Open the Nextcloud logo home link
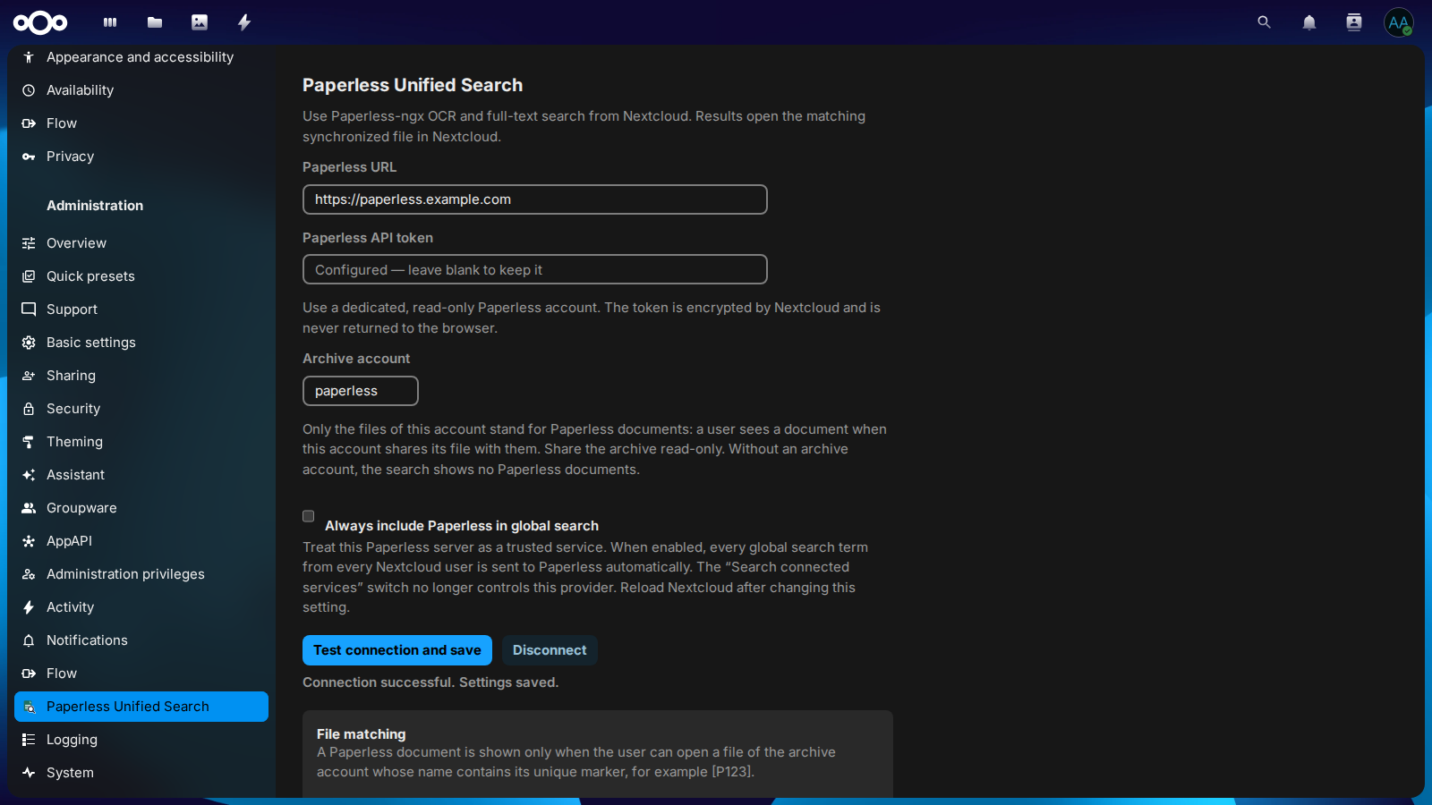Screen dimensions: 1432x805 [40, 22]
